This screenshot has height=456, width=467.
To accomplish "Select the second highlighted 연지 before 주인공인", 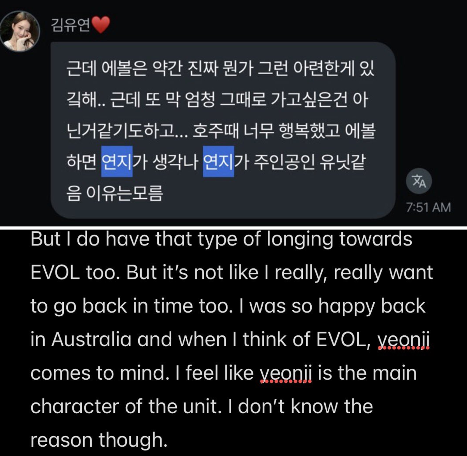I will pos(218,161).
